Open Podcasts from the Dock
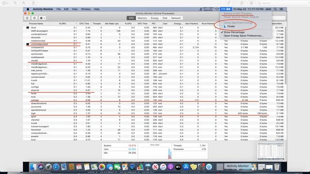Image resolution: width=310 pixels, height=174 pixels. tap(170, 167)
